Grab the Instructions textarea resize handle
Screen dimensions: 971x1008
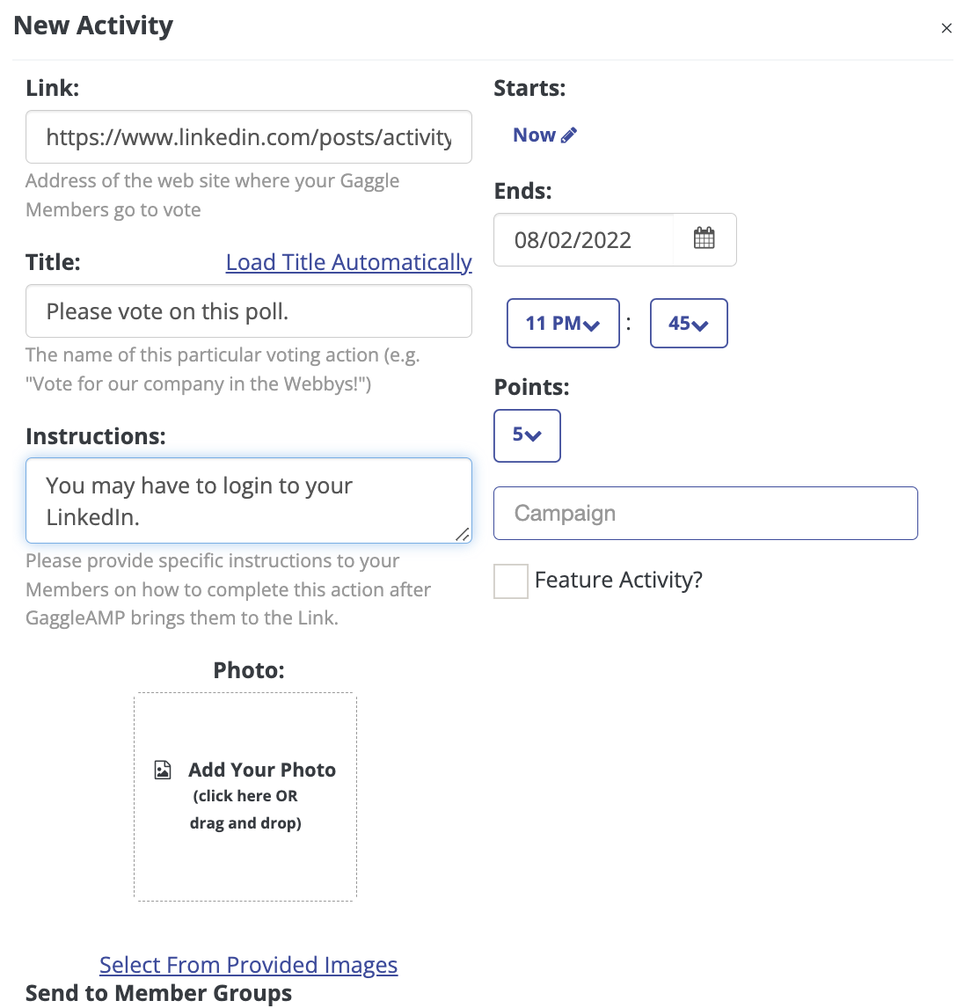pos(462,534)
